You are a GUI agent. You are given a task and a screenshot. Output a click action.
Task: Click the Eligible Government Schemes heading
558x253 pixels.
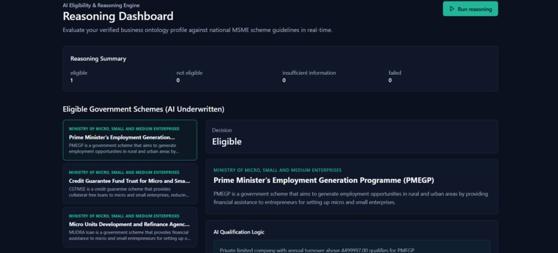click(x=143, y=110)
